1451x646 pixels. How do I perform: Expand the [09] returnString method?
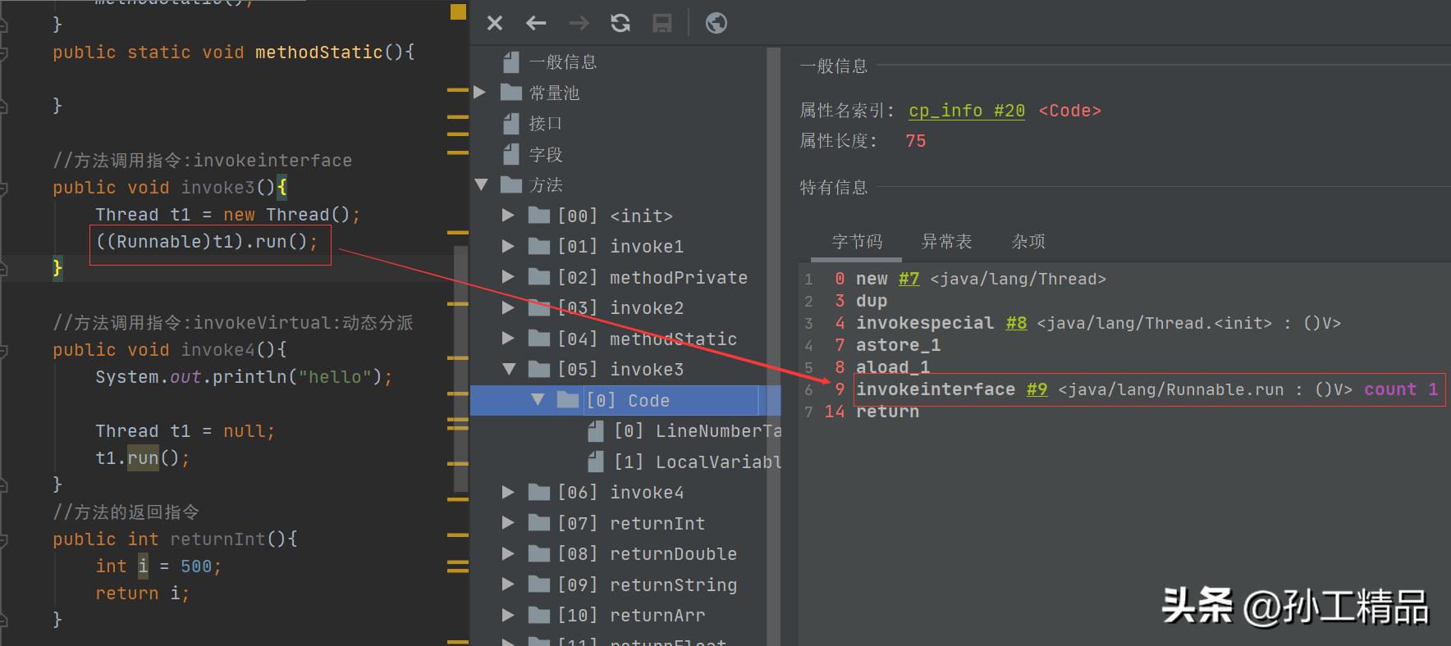[x=508, y=585]
